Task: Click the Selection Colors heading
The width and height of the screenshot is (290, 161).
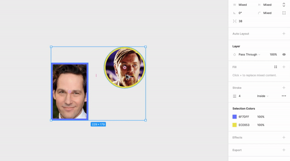Action: coord(244,109)
